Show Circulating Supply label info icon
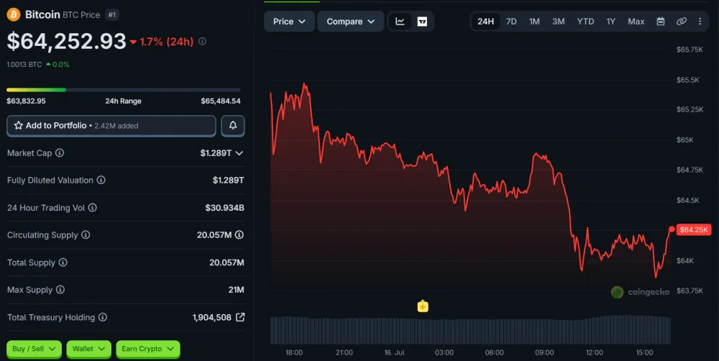This screenshot has width=719, height=361. point(86,235)
